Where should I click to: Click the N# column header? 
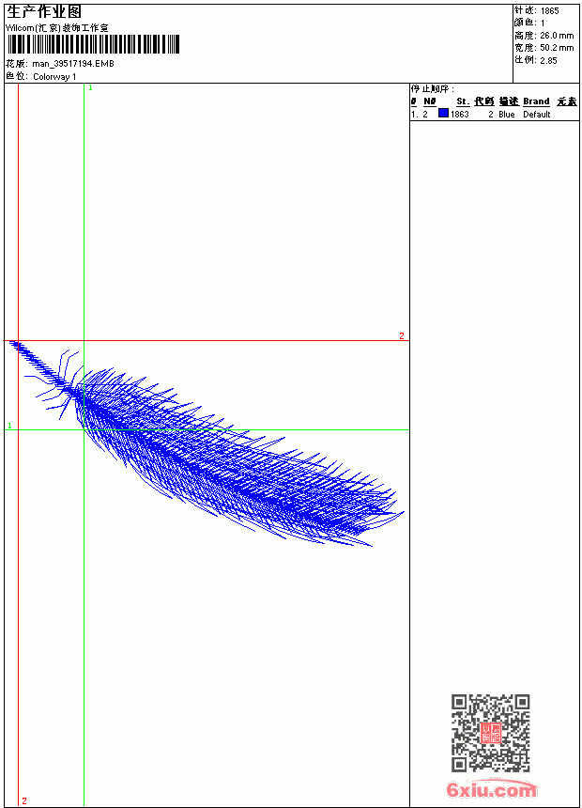(x=430, y=101)
